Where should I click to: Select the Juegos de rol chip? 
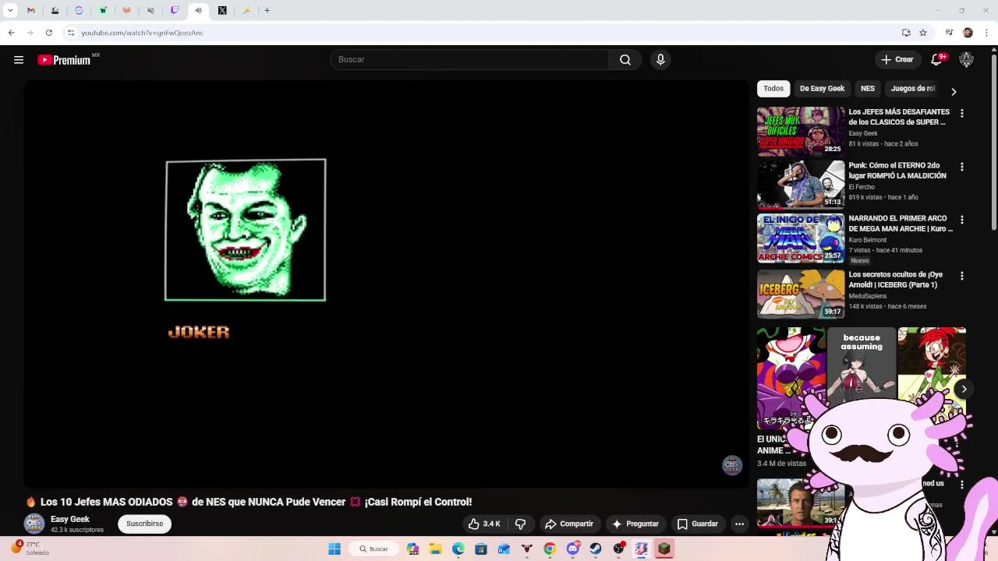912,89
